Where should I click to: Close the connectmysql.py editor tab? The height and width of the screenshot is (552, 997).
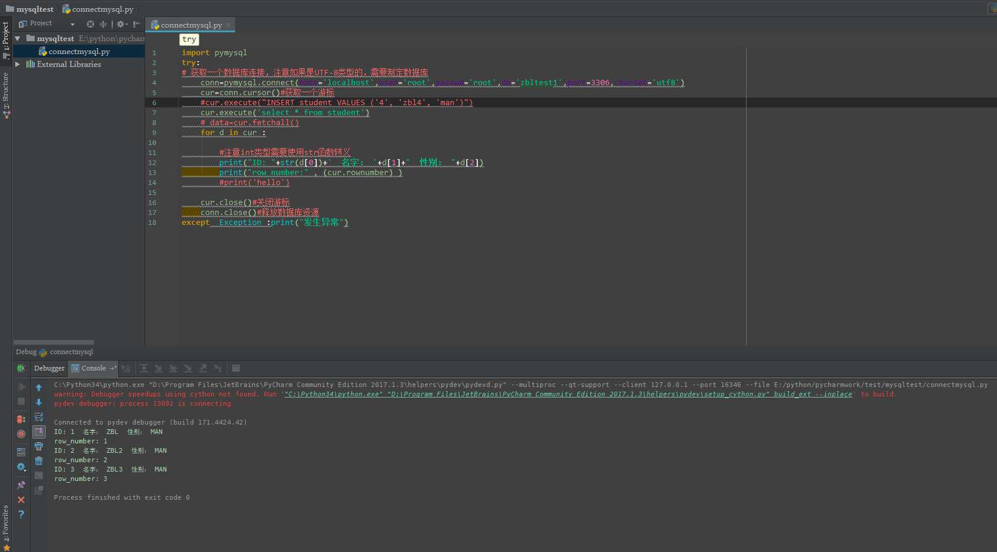(229, 25)
